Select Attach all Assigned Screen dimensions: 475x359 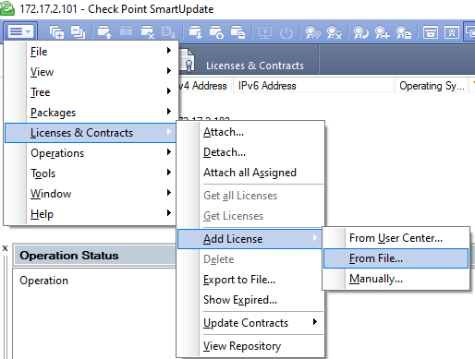[x=250, y=173]
